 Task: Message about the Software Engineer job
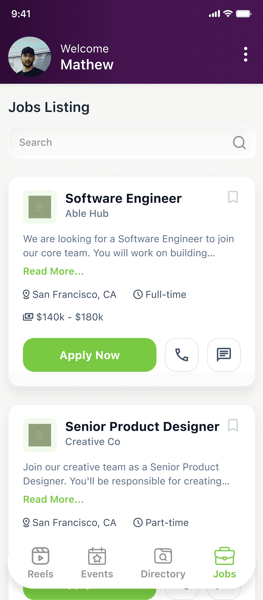pyautogui.click(x=224, y=355)
